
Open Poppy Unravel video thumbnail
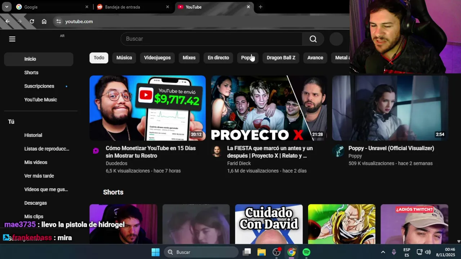coord(390,108)
